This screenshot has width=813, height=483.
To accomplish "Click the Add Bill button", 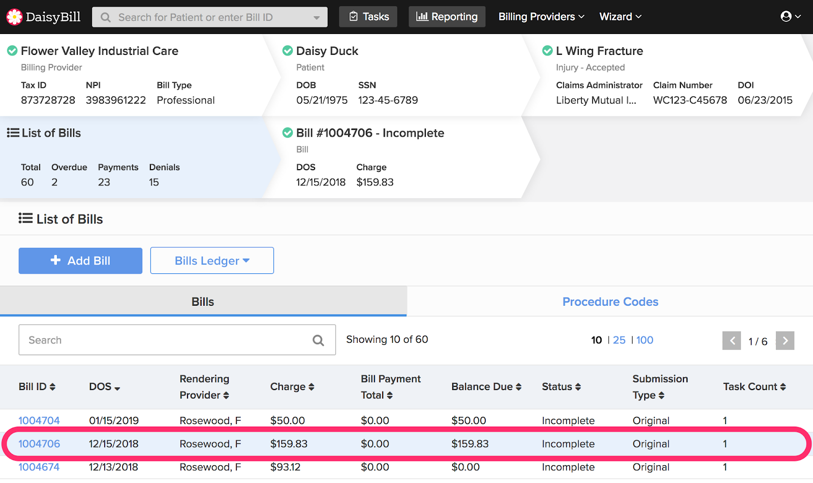I will pyautogui.click(x=80, y=261).
